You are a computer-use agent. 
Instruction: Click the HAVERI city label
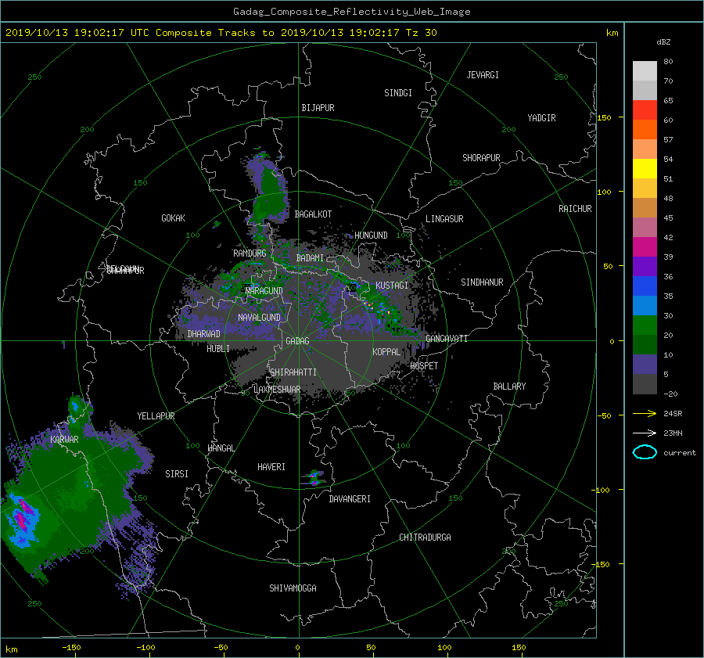[x=271, y=468]
